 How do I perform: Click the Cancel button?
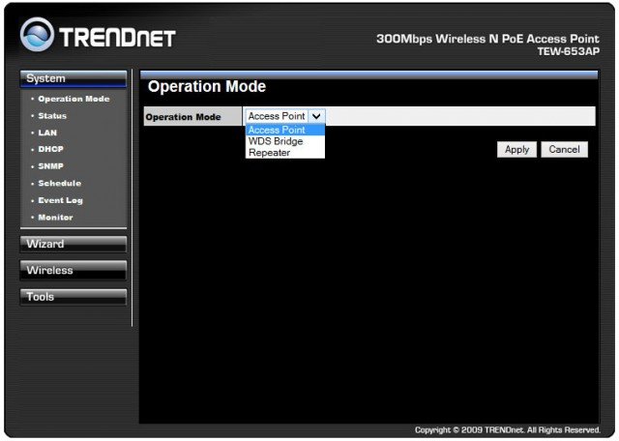coord(564,150)
